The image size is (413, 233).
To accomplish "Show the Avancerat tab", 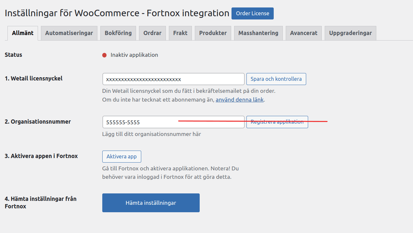I will [x=304, y=33].
